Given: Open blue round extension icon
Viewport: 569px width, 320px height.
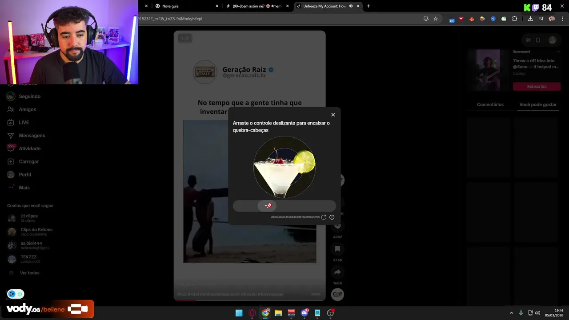Looking at the screenshot, I should point(493,19).
